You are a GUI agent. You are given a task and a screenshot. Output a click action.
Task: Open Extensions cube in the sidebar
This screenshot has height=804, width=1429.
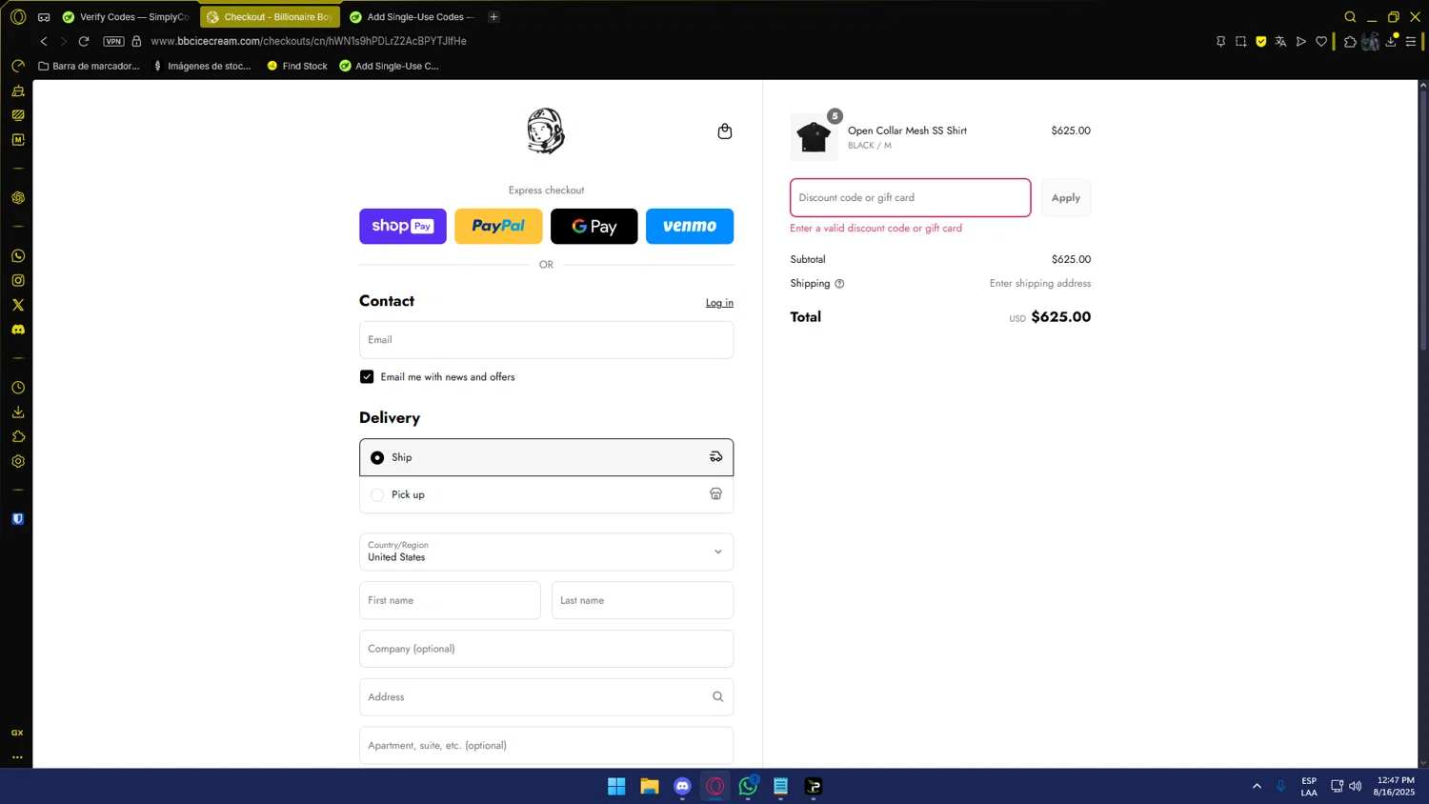[18, 436]
